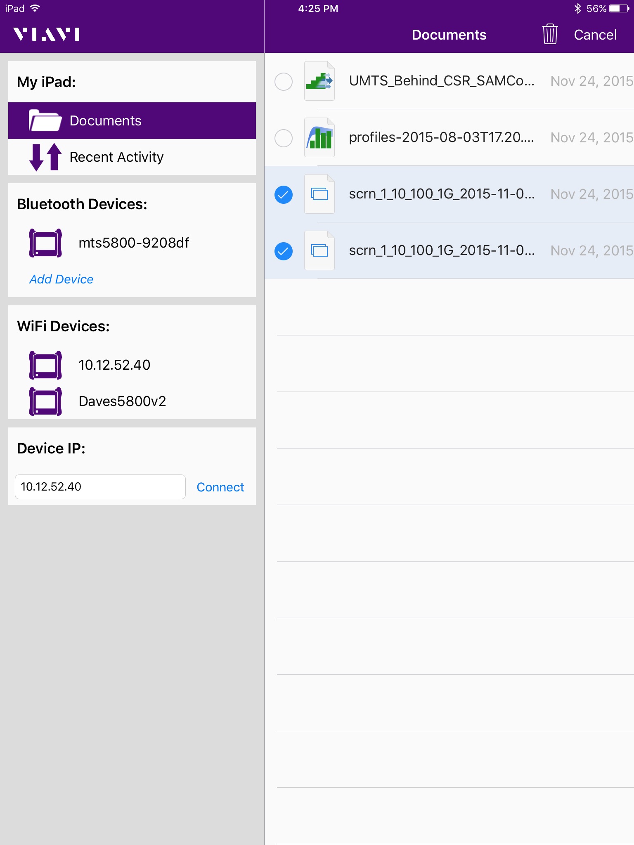Select the UMTS_Behind_CSR_SAMCo file checkbox
This screenshot has width=634, height=845.
coord(284,81)
